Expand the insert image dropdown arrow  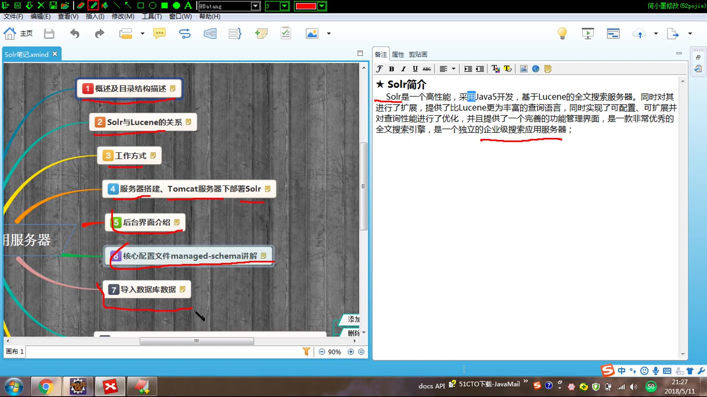click(x=329, y=34)
